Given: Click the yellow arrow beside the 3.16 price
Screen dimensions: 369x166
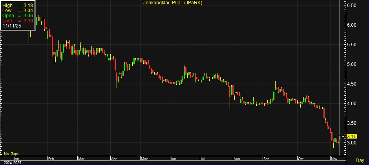Looking at the screenshot, I should click(x=343, y=136).
